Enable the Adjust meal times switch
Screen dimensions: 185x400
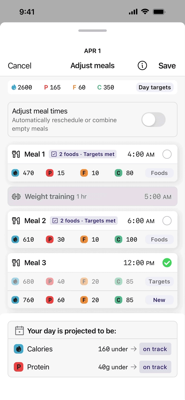(153, 120)
